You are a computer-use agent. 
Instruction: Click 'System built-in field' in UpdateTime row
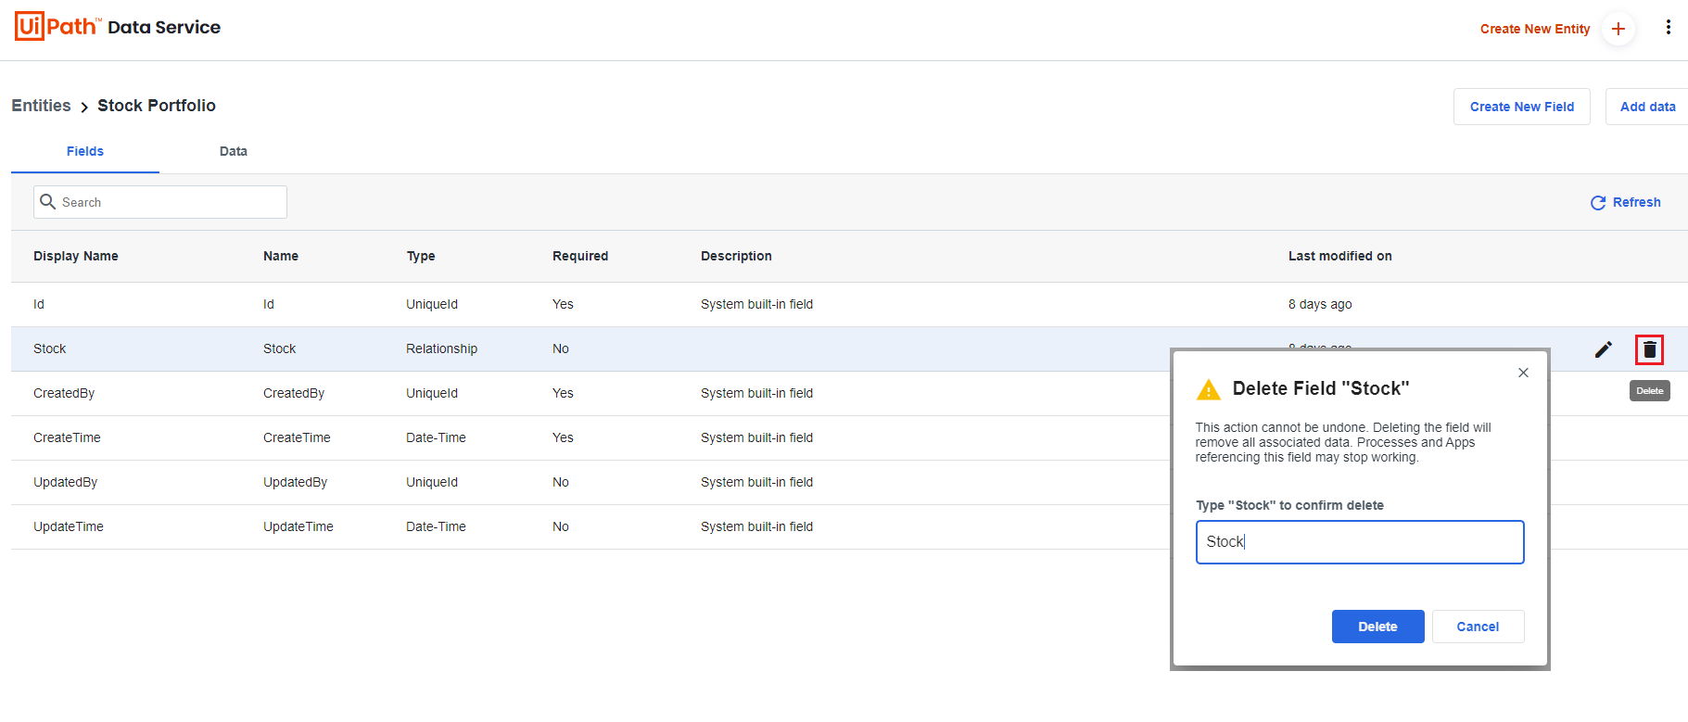[x=756, y=526]
